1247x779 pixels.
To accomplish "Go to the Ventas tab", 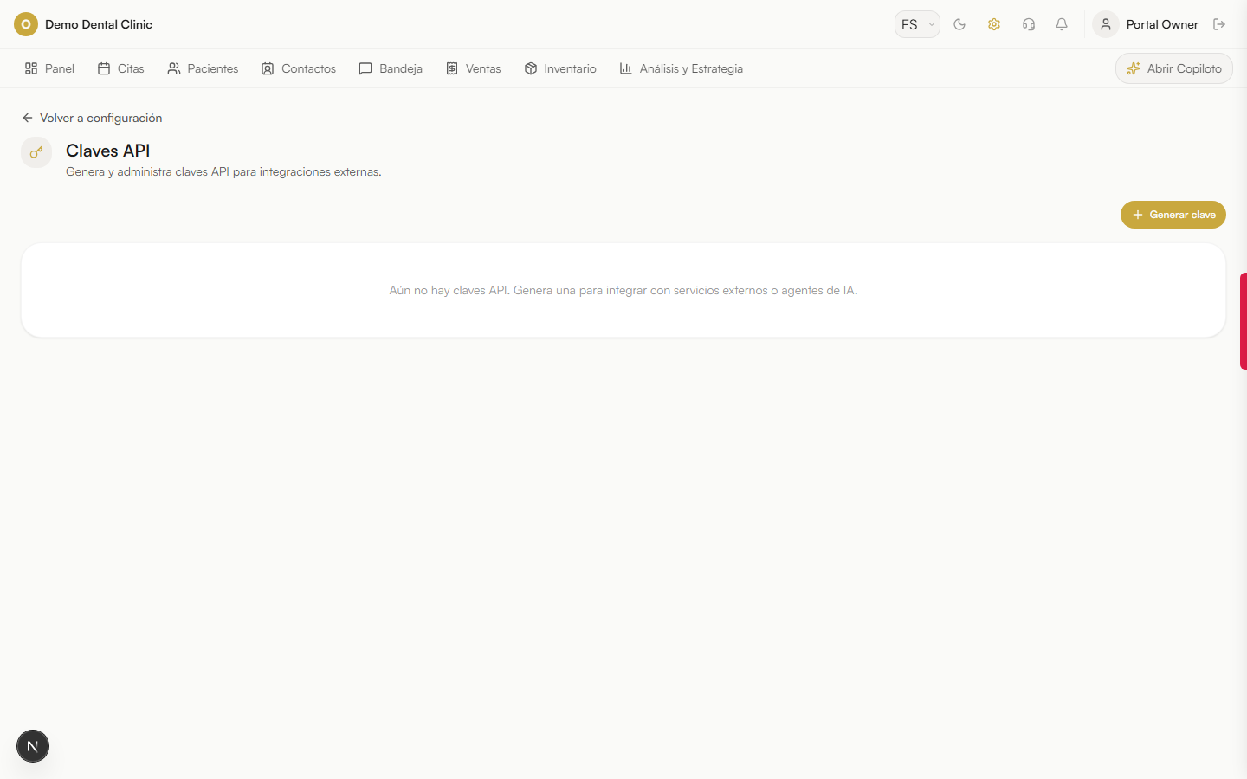I will (474, 68).
